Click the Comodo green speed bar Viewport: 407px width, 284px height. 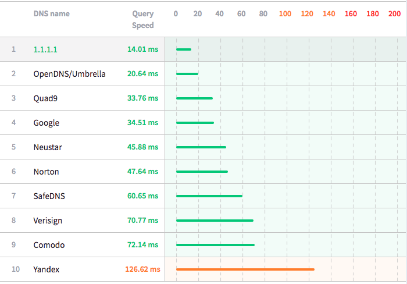pos(216,245)
